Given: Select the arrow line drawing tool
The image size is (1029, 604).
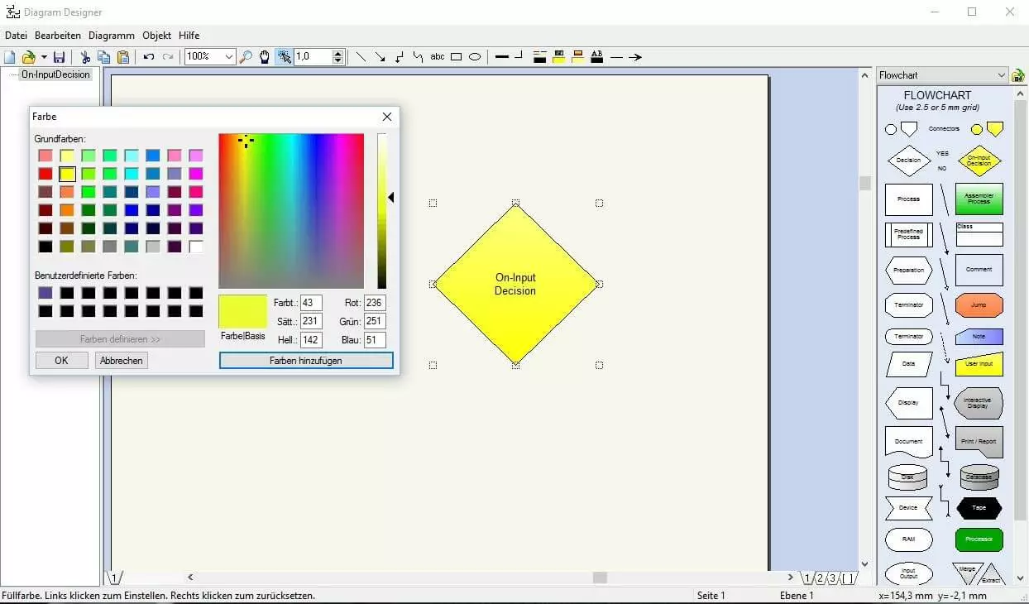Looking at the screenshot, I should [x=380, y=57].
